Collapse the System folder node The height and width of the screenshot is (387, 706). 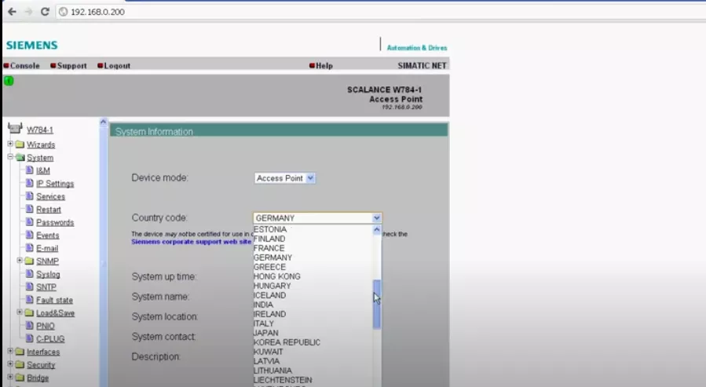[x=10, y=157]
